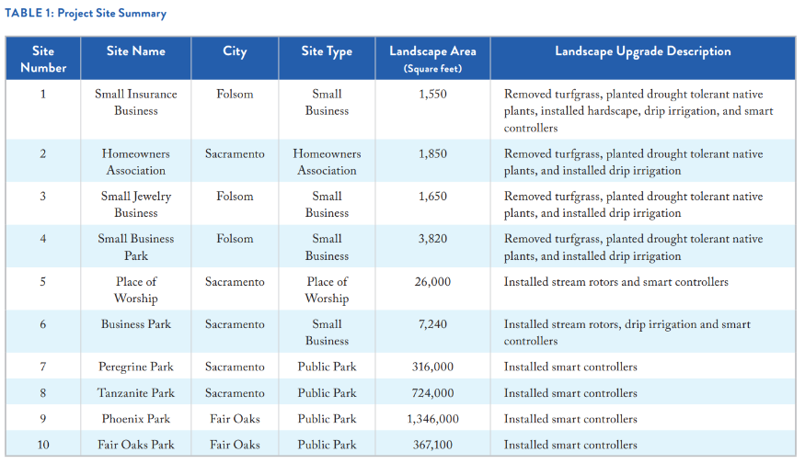The image size is (805, 463).
Task: Click "Installed stream rotors and smart controllers" description
Action: tap(615, 282)
